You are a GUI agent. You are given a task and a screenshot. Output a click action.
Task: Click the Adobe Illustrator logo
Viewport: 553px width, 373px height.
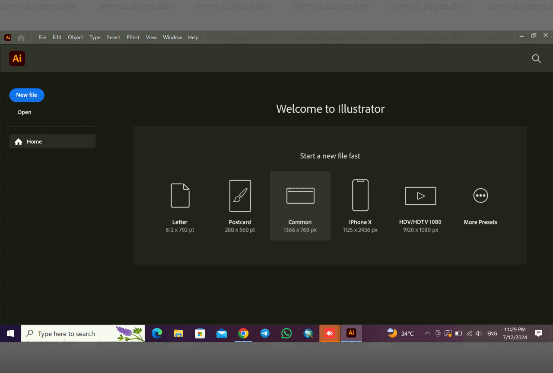tap(17, 58)
